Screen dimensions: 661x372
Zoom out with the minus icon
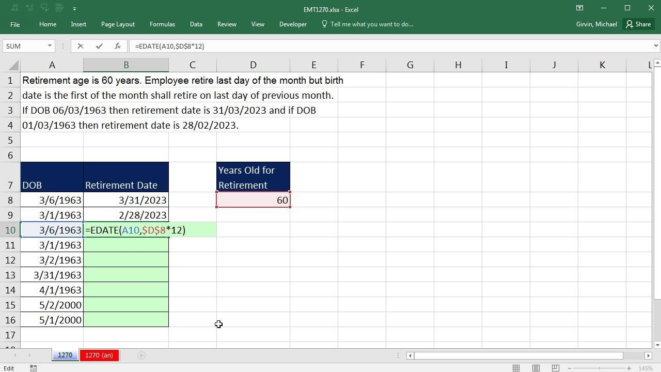pyautogui.click(x=571, y=368)
